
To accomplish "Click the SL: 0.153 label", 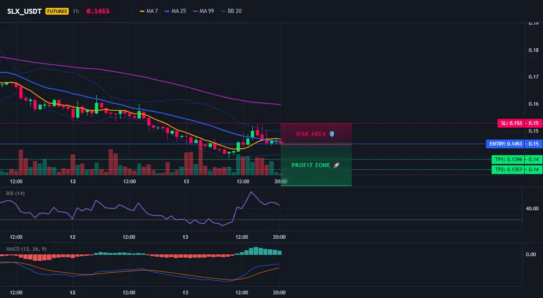I will (x=511, y=123).
